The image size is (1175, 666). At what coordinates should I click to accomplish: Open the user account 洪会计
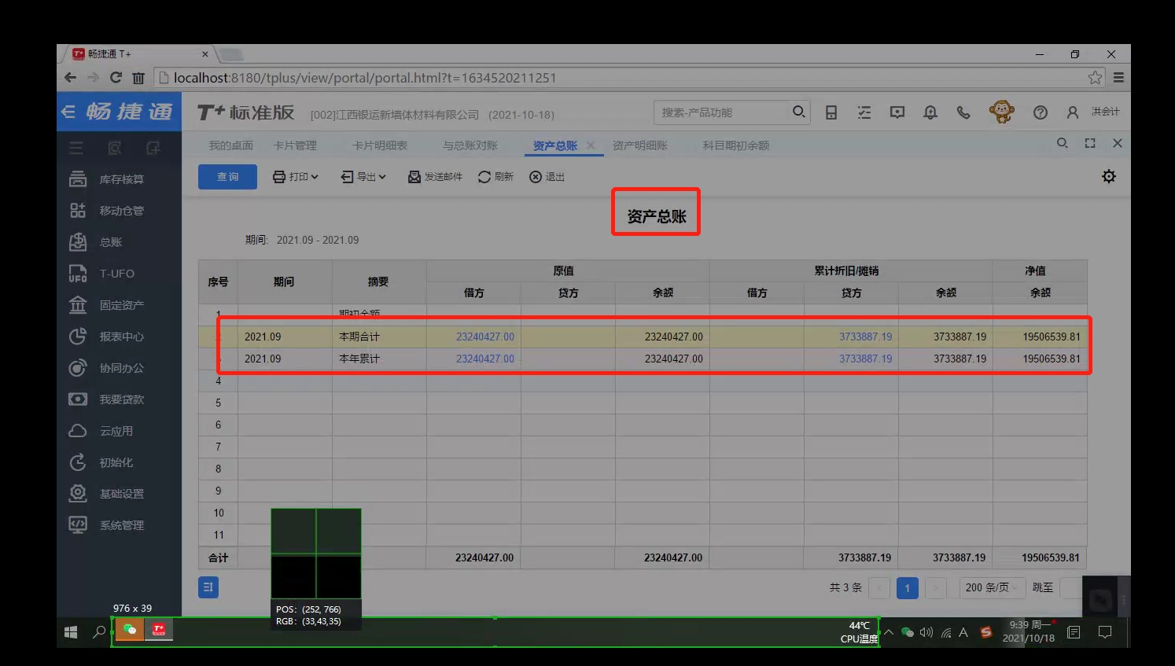pos(1093,112)
